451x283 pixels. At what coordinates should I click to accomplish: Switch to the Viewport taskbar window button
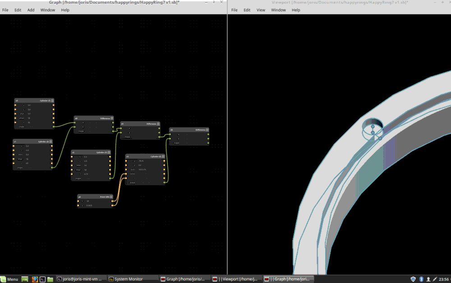(x=236, y=279)
